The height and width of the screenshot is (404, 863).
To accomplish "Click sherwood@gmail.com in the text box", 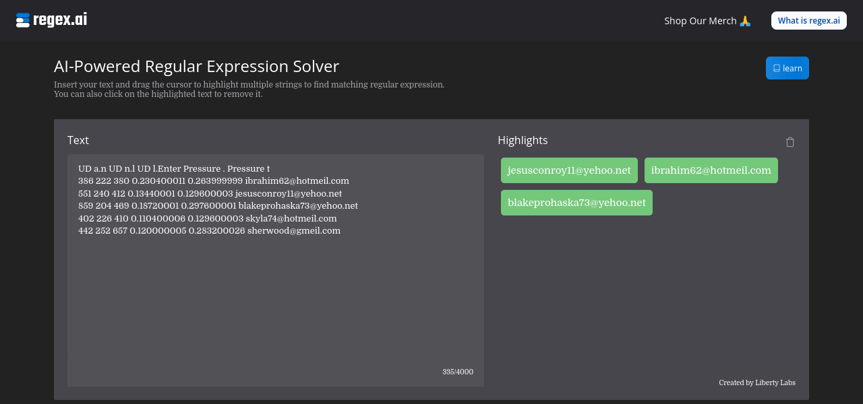I will 294,231.
